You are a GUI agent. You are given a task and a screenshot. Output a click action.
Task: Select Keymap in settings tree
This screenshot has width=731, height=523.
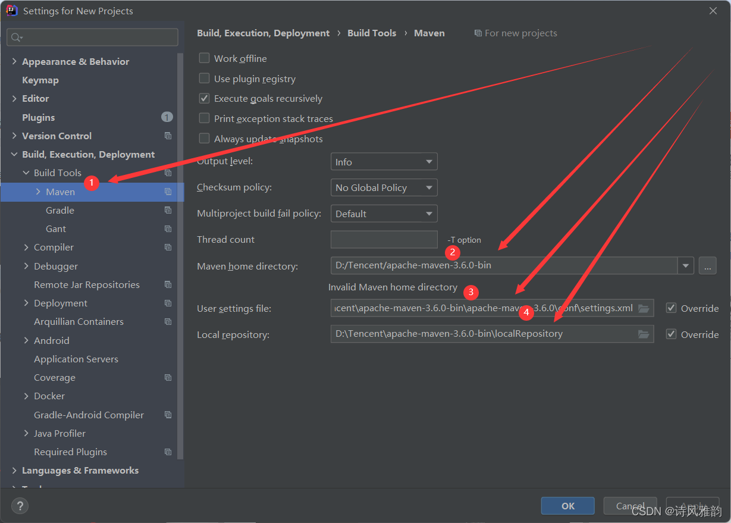point(40,80)
